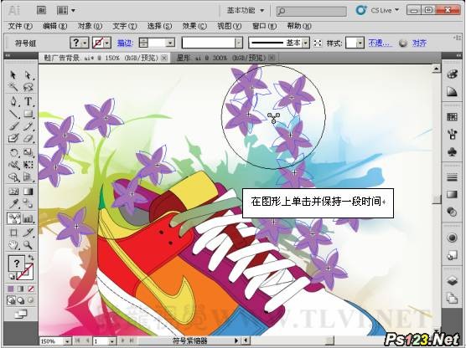
Task: Open the Color panel from dock
Action: [x=452, y=74]
